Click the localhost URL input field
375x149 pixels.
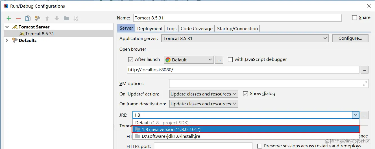243,70
